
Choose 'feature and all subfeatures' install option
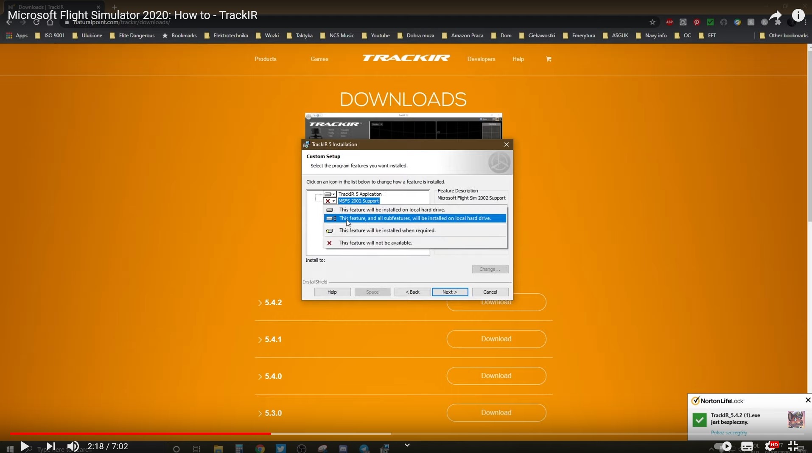click(x=415, y=218)
